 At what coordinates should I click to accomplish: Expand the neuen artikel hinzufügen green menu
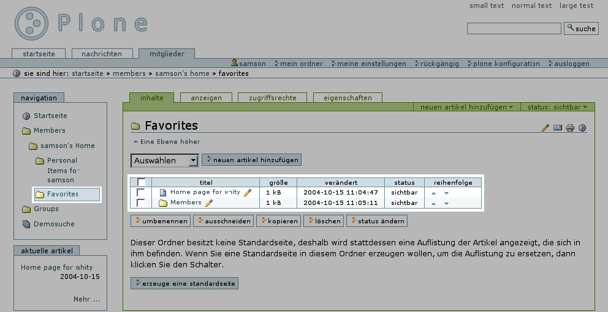coord(466,107)
